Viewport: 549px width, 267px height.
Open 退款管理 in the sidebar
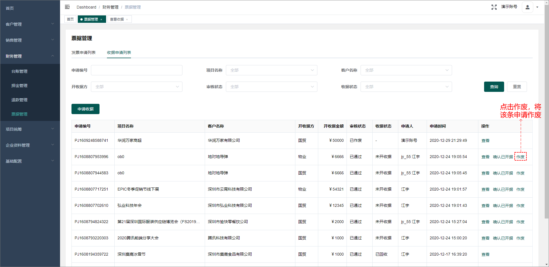(30, 100)
